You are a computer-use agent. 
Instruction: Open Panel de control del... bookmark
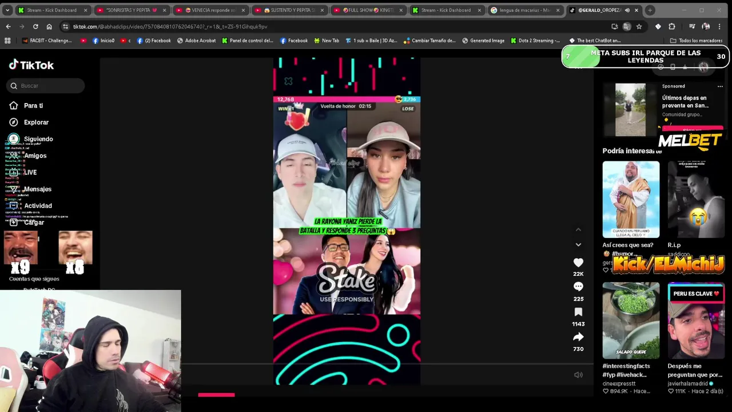point(248,41)
